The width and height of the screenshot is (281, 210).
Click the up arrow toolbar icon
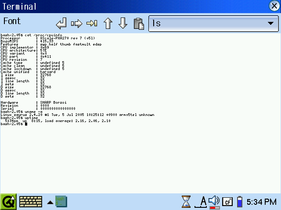click(108, 23)
